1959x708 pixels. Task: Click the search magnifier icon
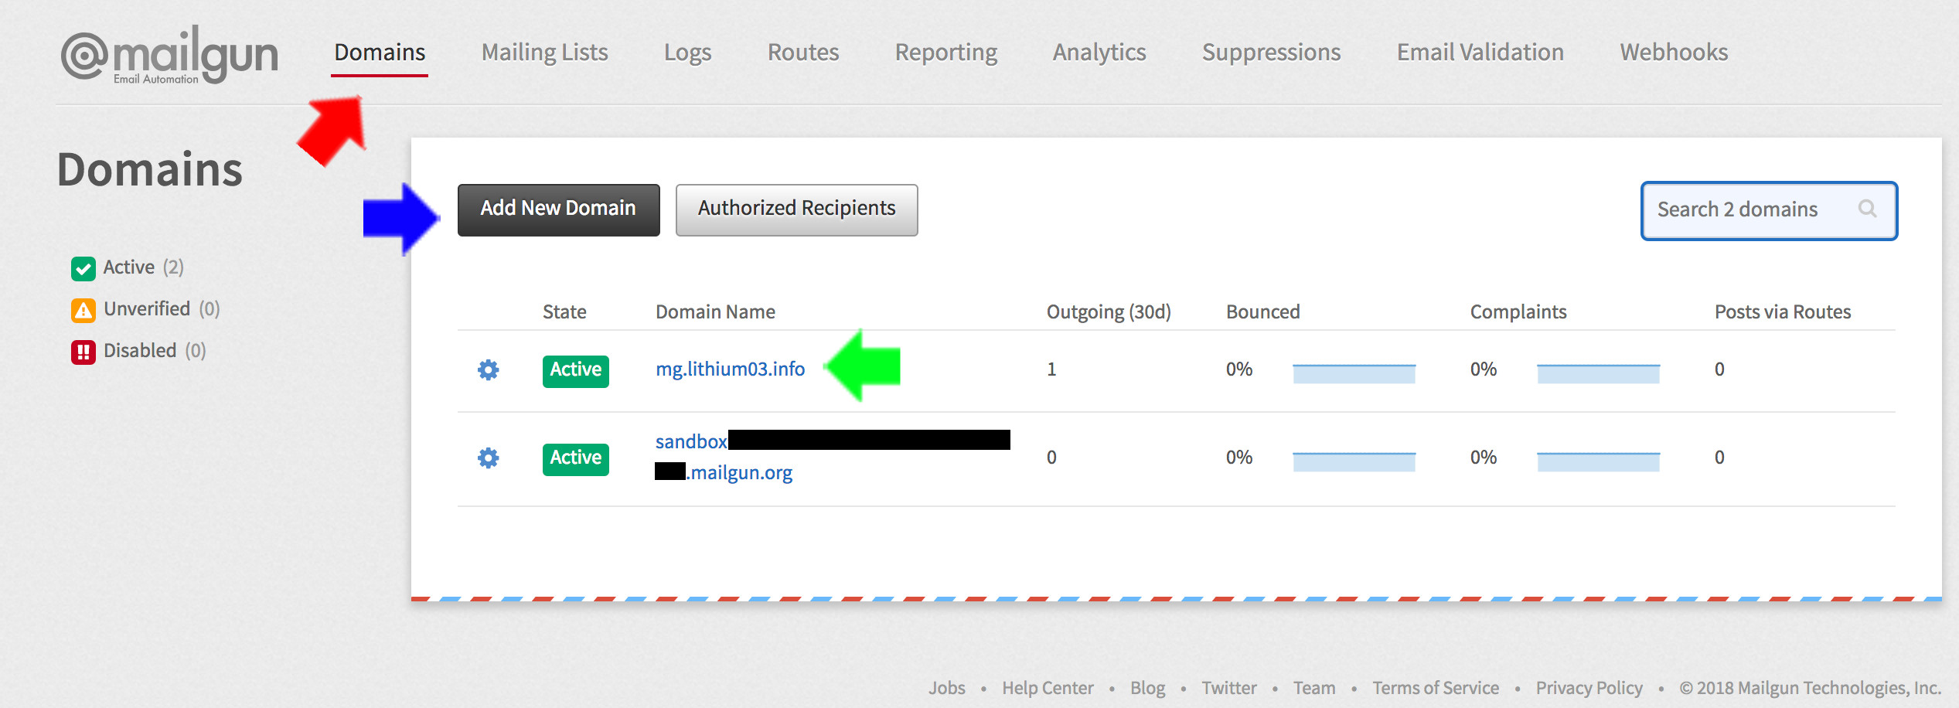(1867, 209)
